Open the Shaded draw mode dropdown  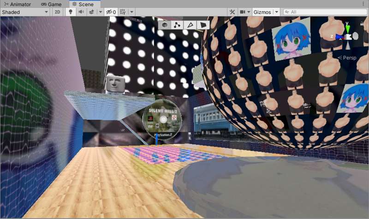coord(25,12)
